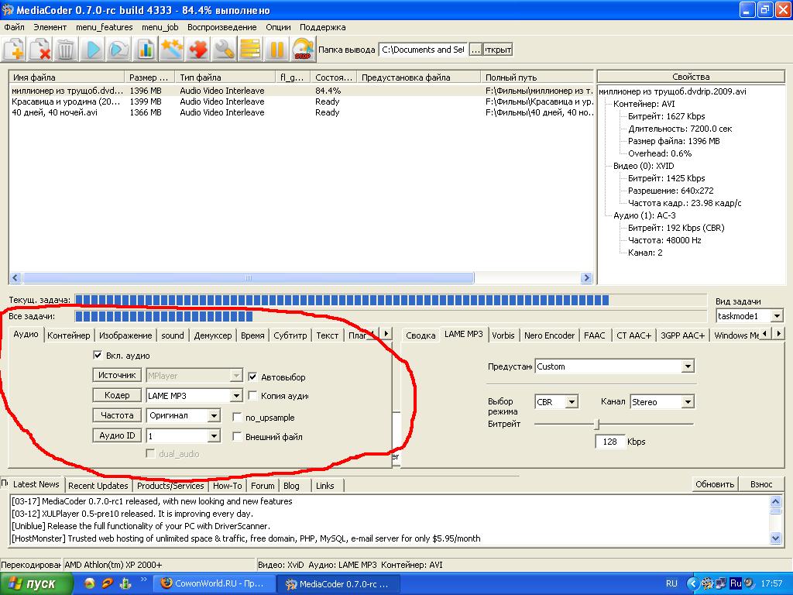Image resolution: width=793 pixels, height=595 pixels.
Task: Enable the Внешний файл checkbox
Action: 237,436
